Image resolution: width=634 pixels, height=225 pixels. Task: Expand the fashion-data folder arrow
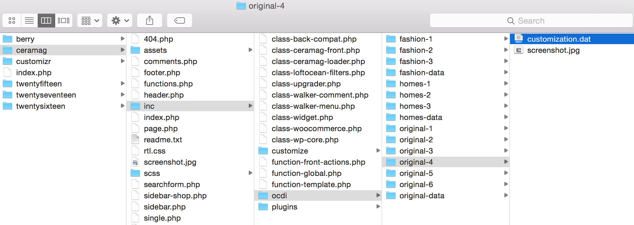coord(506,72)
